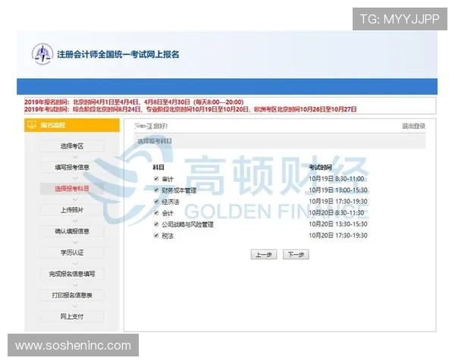Uncheck the 公司战略与风险管理 checkbox
The height and width of the screenshot is (364, 455).
tap(156, 224)
